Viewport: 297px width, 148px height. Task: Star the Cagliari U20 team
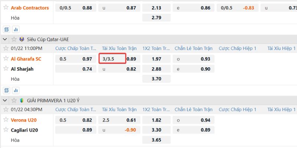click(x=6, y=129)
